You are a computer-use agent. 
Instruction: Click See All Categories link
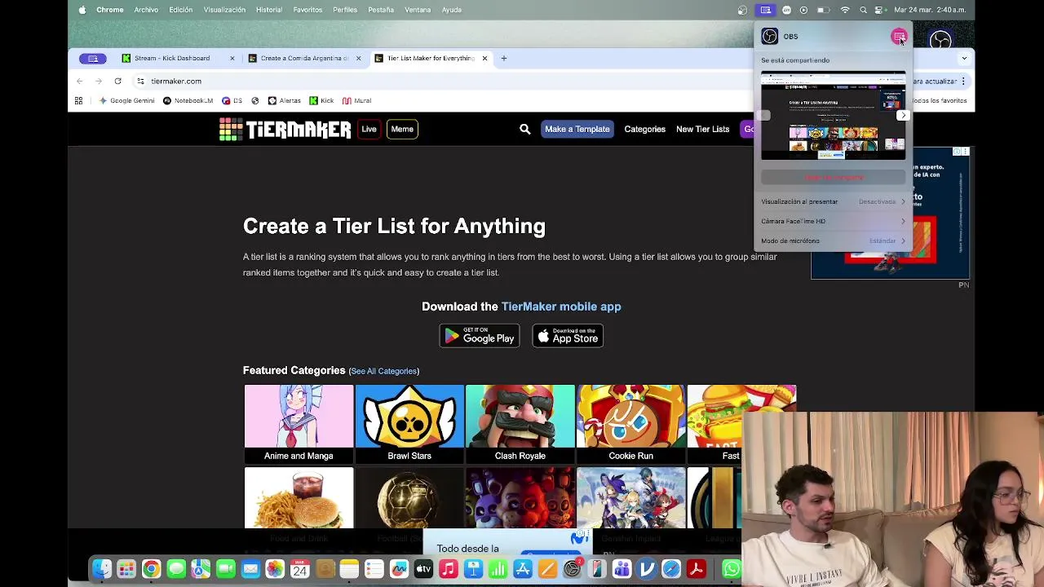pos(384,371)
